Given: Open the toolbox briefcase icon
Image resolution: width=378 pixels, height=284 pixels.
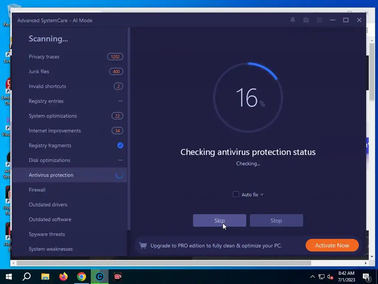Looking at the screenshot, I should pos(306,20).
